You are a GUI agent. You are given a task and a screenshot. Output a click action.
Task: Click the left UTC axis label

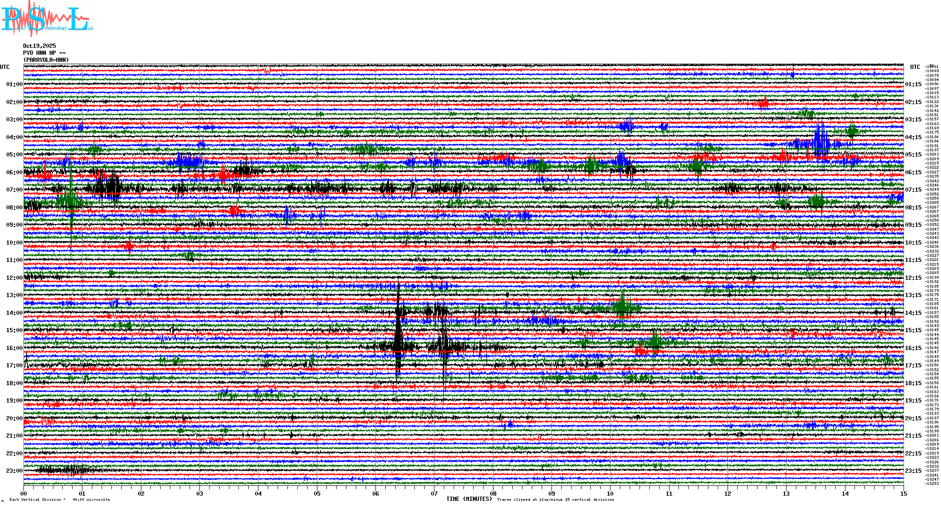[5, 67]
